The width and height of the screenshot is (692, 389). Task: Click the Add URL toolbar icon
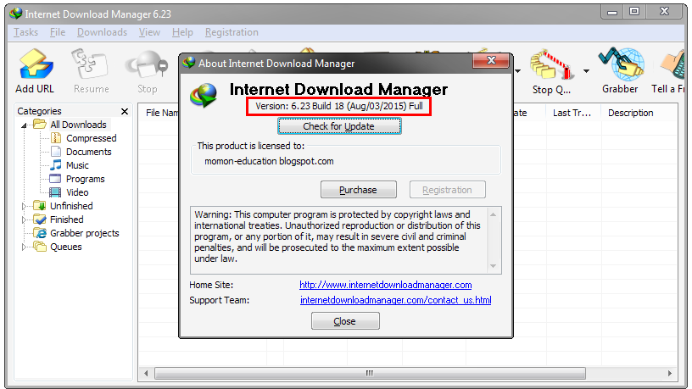click(36, 64)
